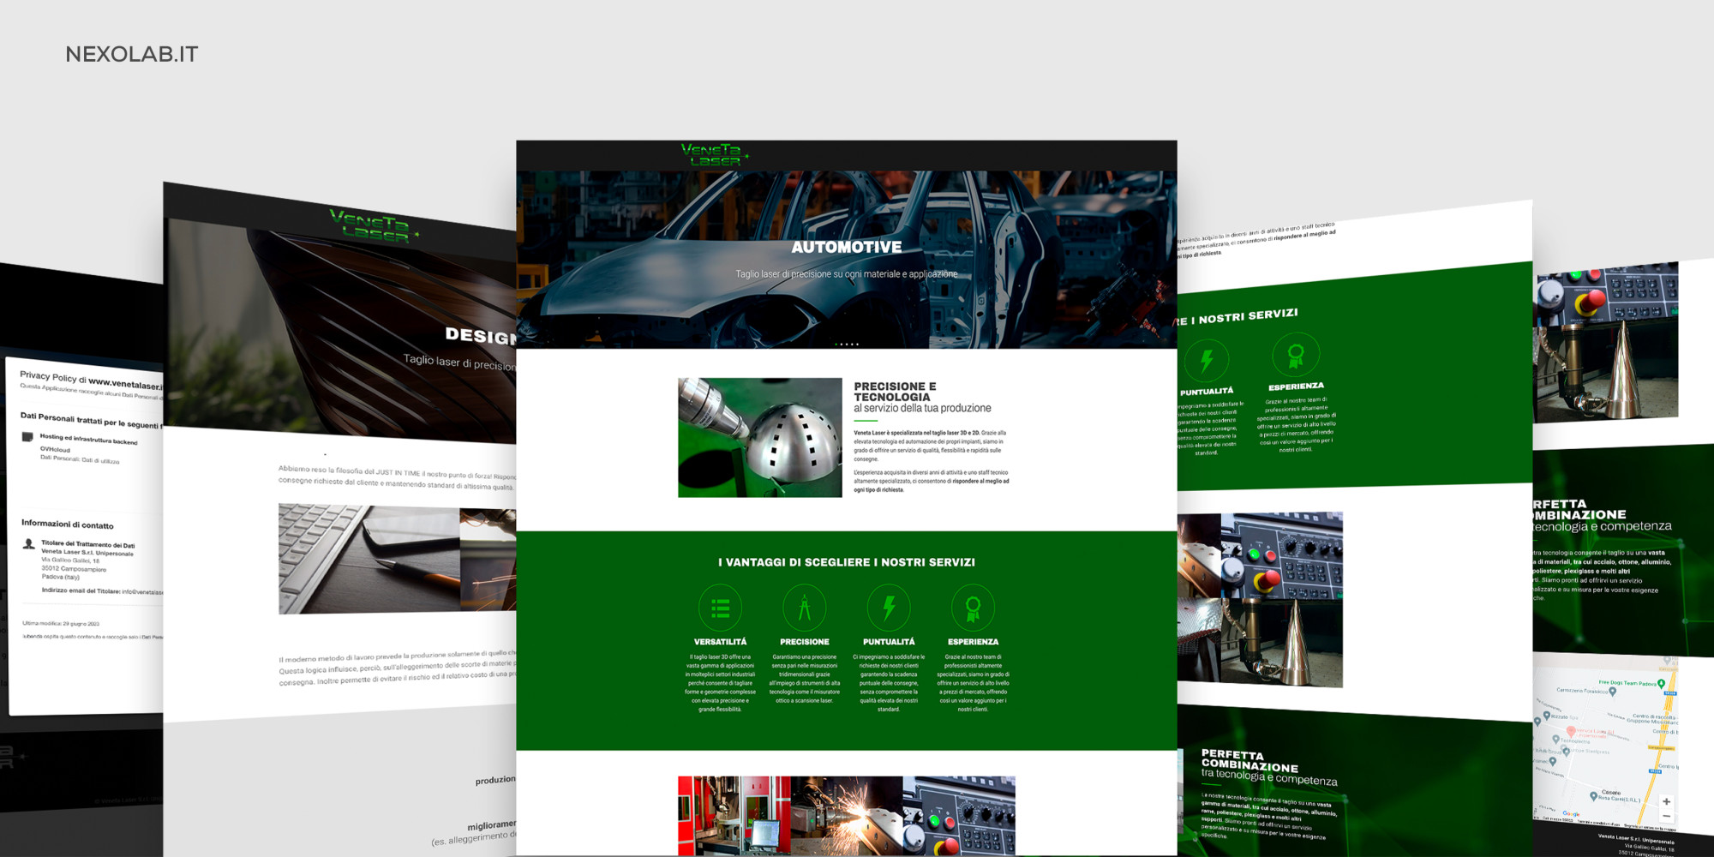Click the Precisione compass icon

click(x=804, y=608)
